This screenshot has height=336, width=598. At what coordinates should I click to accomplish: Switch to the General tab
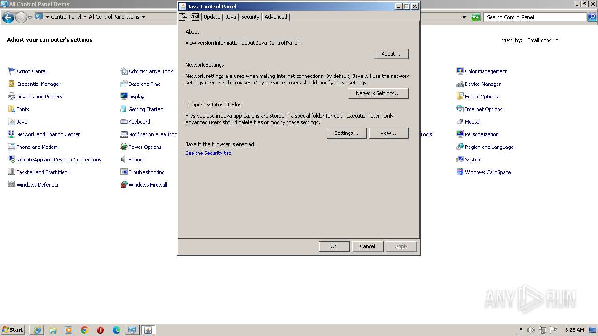click(190, 16)
